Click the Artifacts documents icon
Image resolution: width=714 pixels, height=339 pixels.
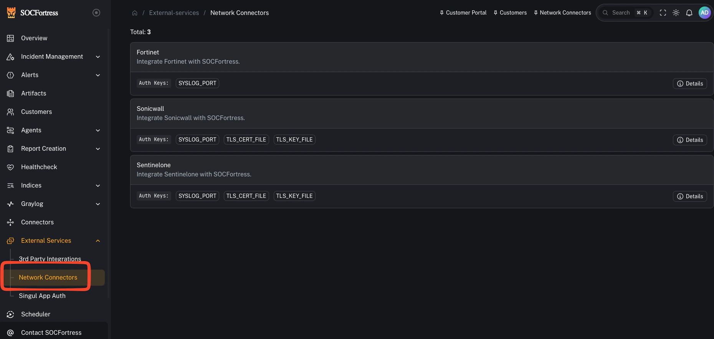click(10, 94)
